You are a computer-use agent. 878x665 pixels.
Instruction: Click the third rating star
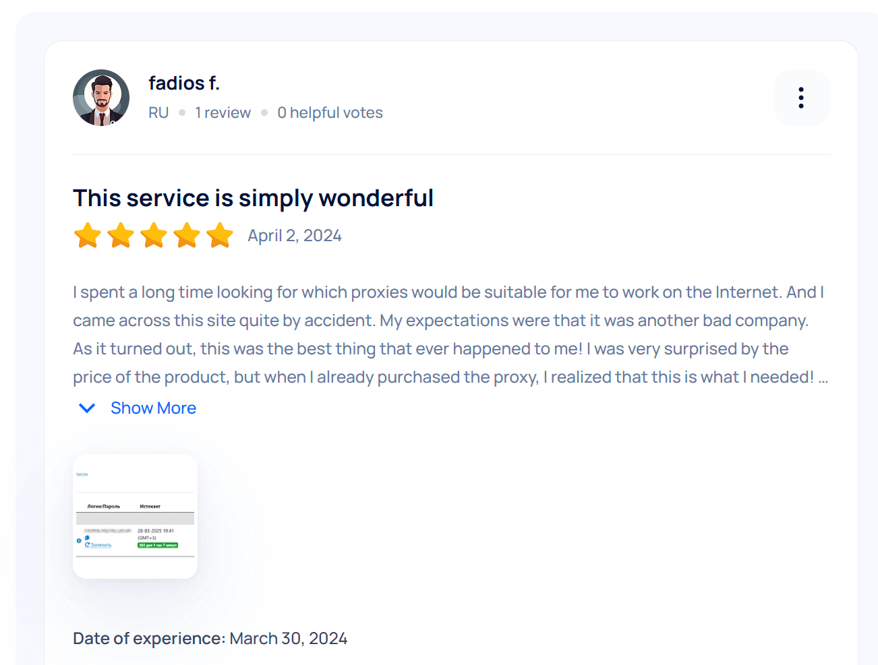click(x=154, y=236)
